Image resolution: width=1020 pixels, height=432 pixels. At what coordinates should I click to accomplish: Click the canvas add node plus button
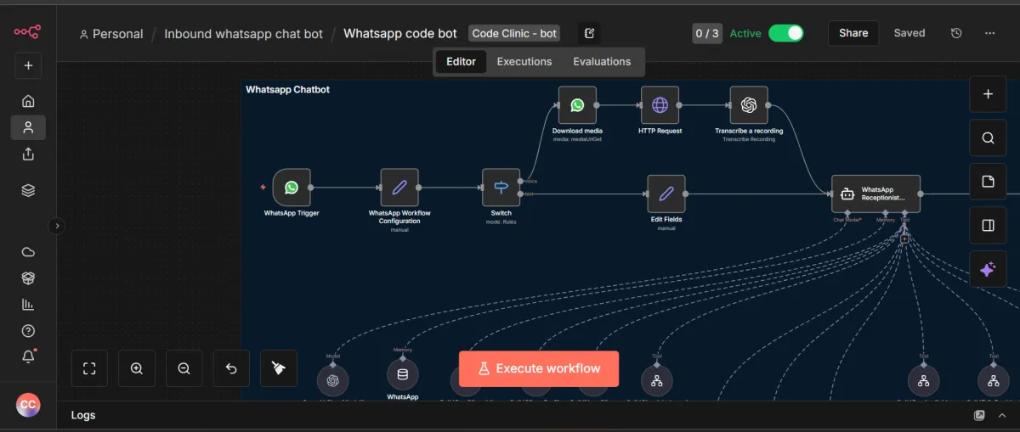tap(988, 94)
